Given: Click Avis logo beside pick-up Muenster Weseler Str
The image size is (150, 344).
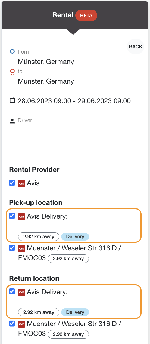Looking at the screenshot, I should click(21, 248).
